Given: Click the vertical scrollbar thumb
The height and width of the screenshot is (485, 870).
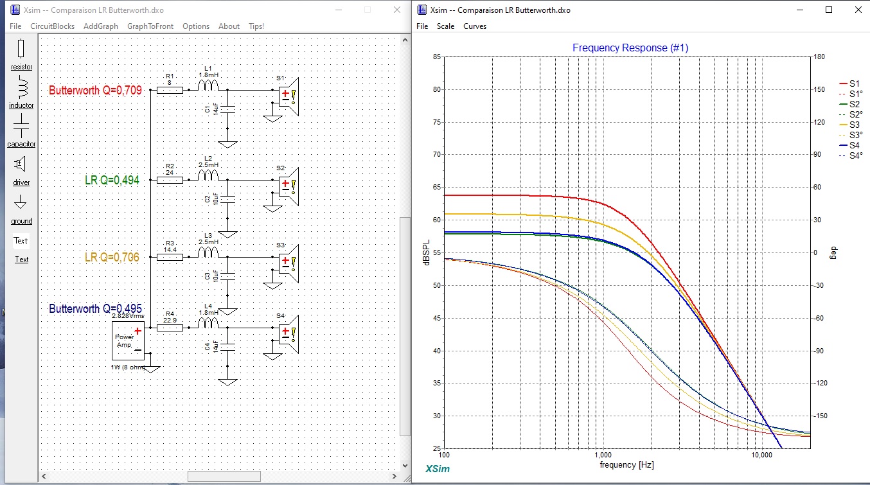Looking at the screenshot, I should tap(405, 326).
